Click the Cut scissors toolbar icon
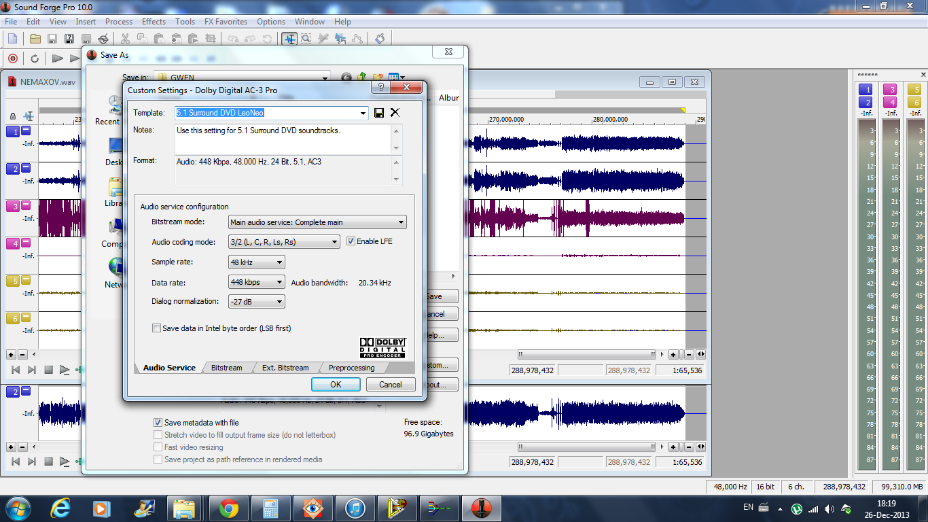 click(x=125, y=39)
